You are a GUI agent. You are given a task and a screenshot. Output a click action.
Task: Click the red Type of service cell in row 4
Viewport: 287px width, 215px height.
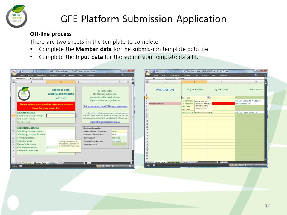click(223, 104)
